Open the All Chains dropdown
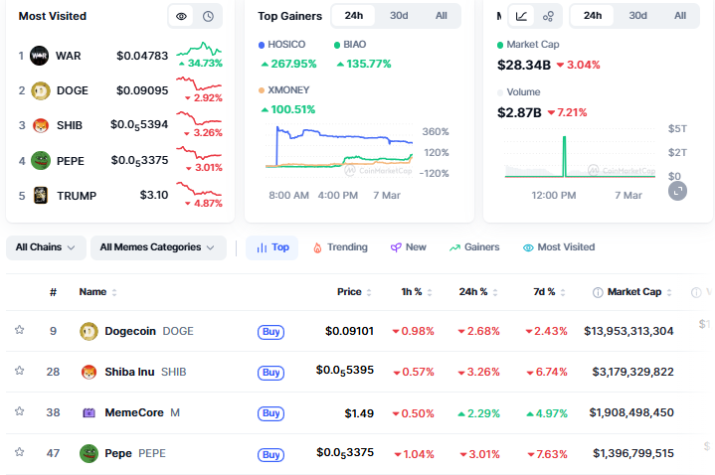This screenshot has width=715, height=475. tap(46, 247)
